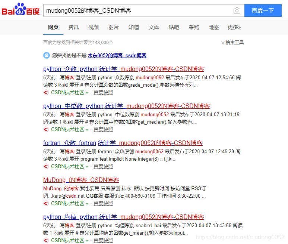Click CSDN icon under python_均值 result
The width and height of the screenshot is (288, 244).
point(46,240)
